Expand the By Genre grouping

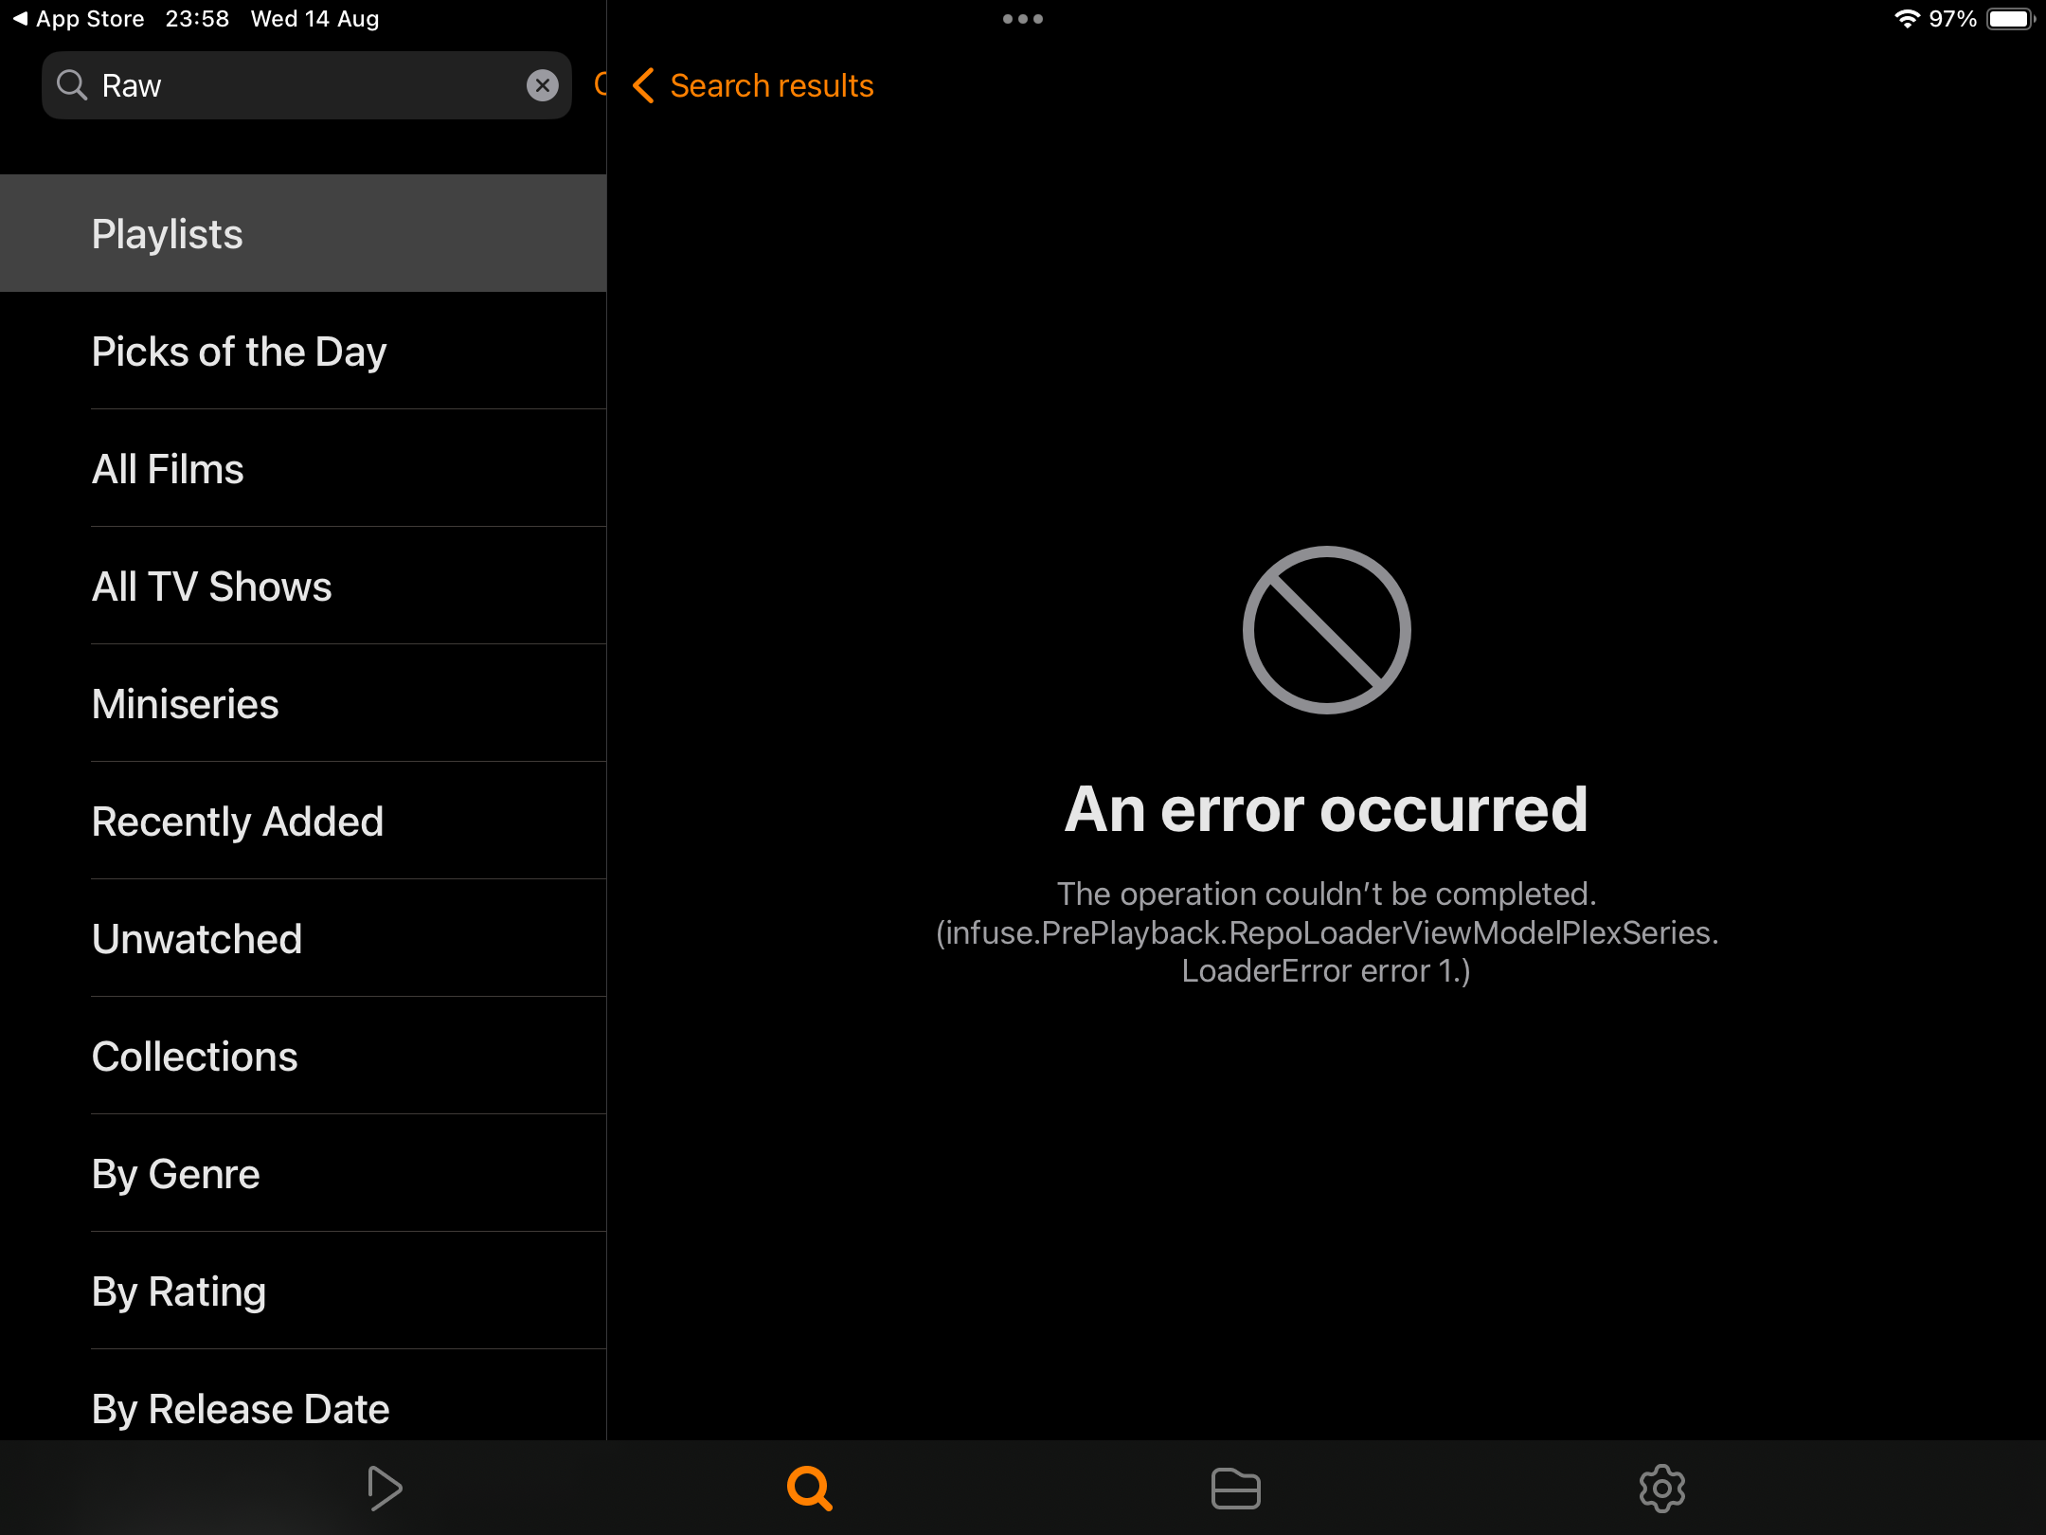tap(303, 1174)
